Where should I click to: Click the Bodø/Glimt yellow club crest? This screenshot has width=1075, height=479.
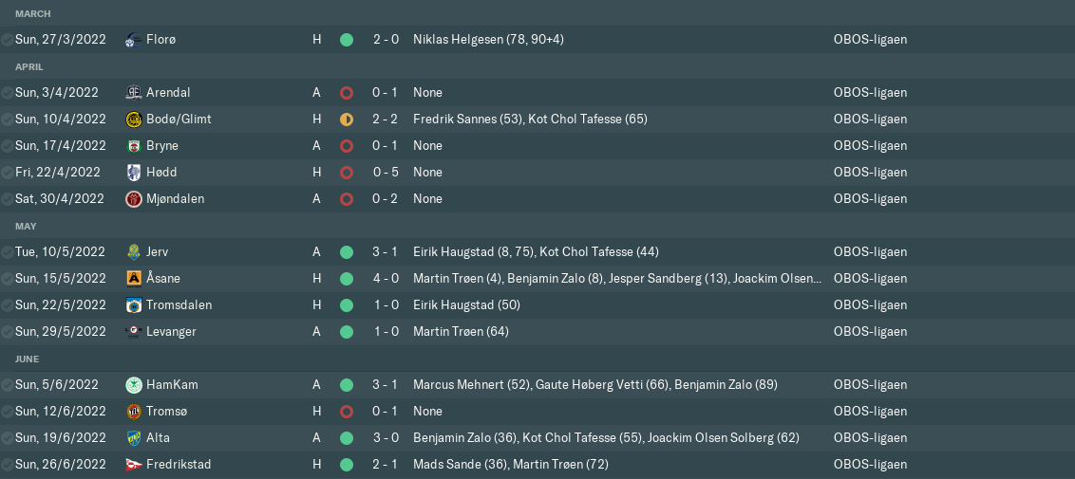coord(133,120)
